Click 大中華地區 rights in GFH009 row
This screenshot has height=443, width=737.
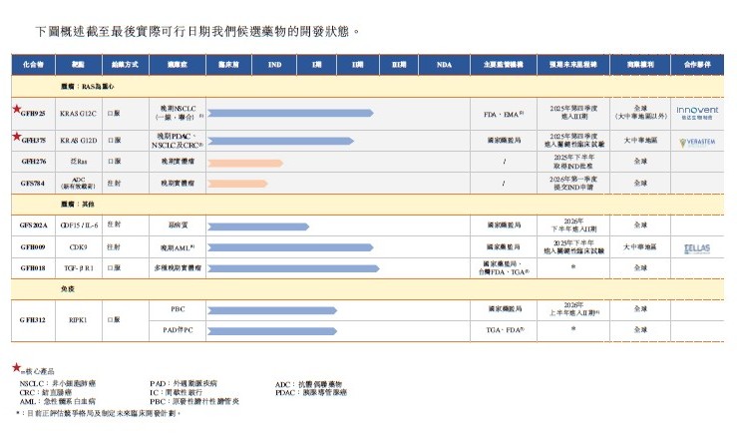click(x=640, y=246)
